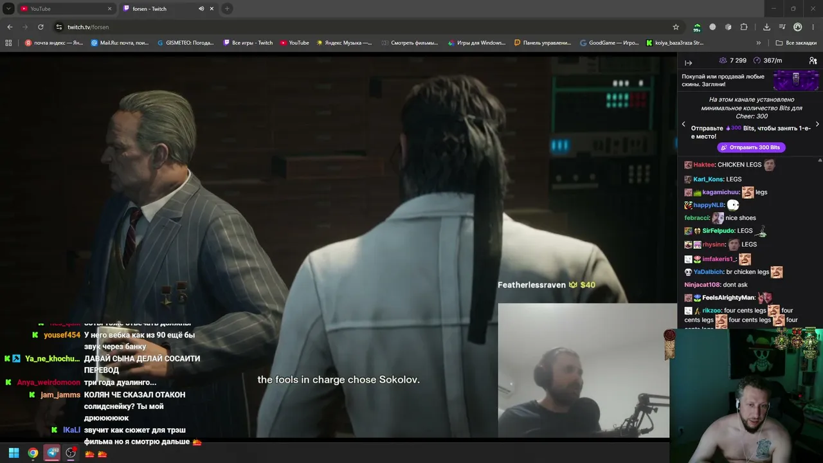Open the media controls toolbar button
The image size is (823, 463).
[782, 27]
